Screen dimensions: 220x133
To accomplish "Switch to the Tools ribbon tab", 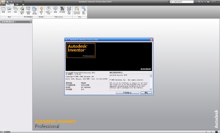I will click(x=17, y=4).
